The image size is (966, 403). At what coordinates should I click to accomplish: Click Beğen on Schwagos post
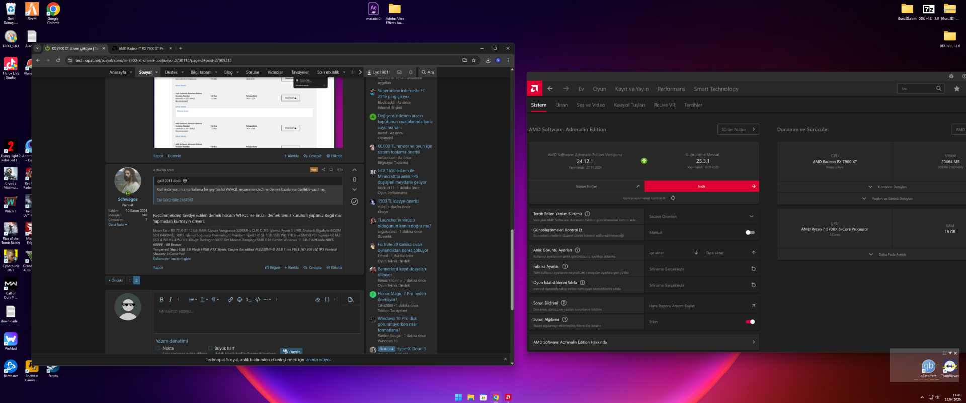pos(272,268)
